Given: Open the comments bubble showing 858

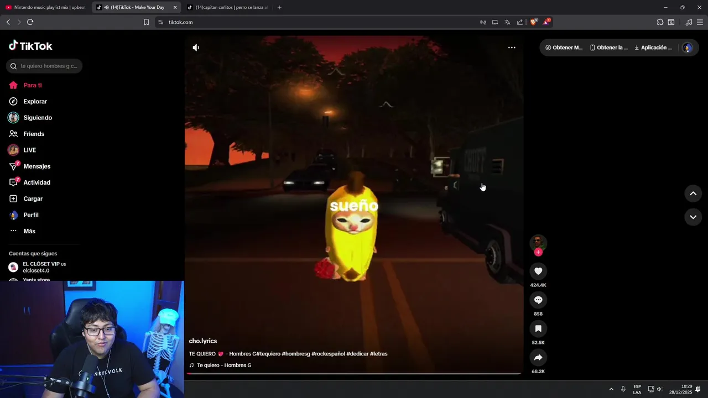Looking at the screenshot, I should click(538, 300).
